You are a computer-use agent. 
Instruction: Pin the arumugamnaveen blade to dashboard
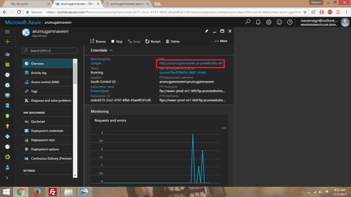206,31
